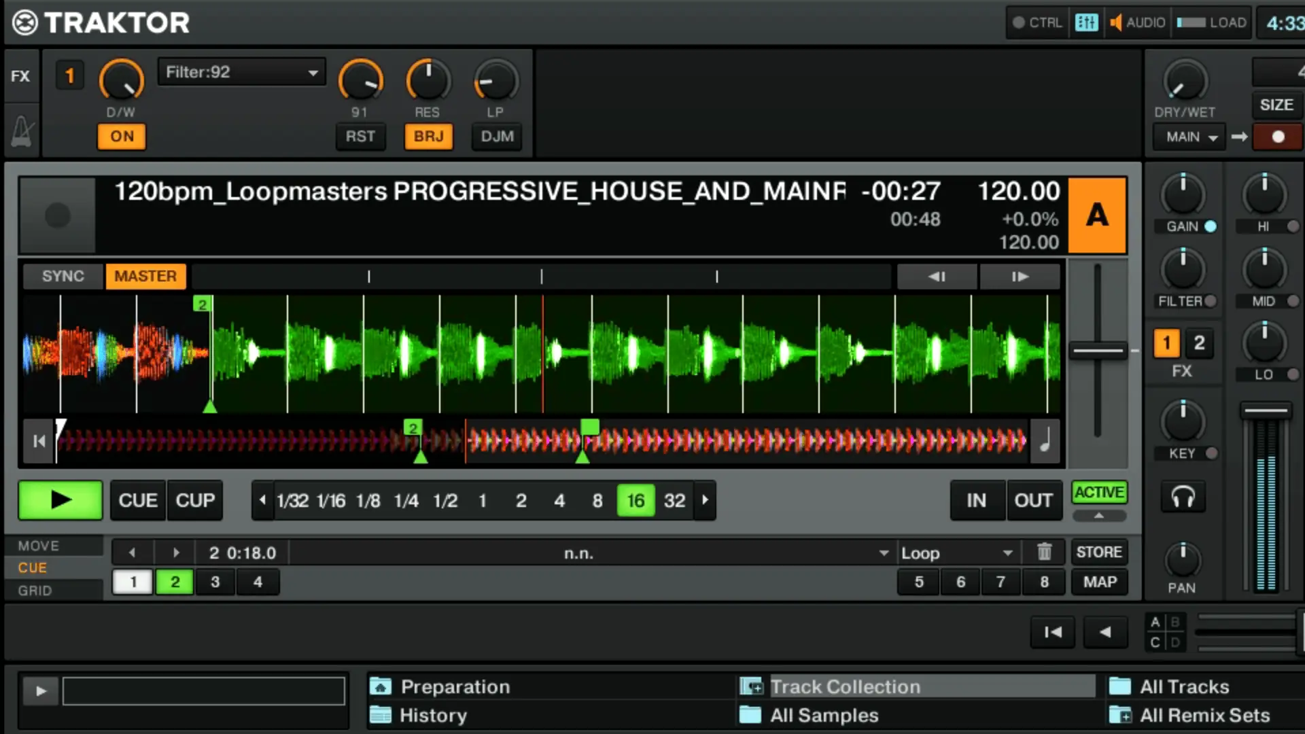Click the tempo bend left arrow button
This screenshot has width=1305, height=734.
tap(937, 277)
